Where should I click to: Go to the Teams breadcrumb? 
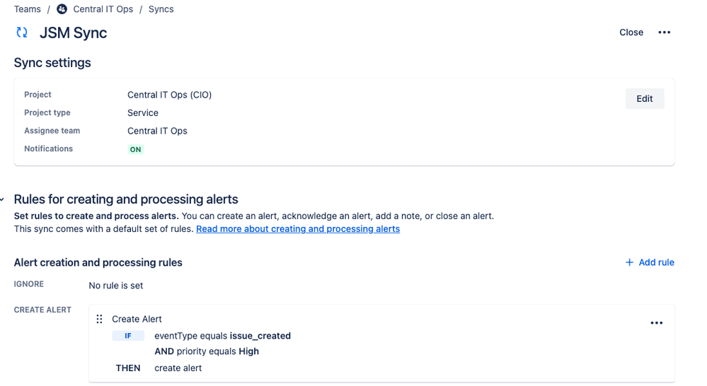(27, 9)
